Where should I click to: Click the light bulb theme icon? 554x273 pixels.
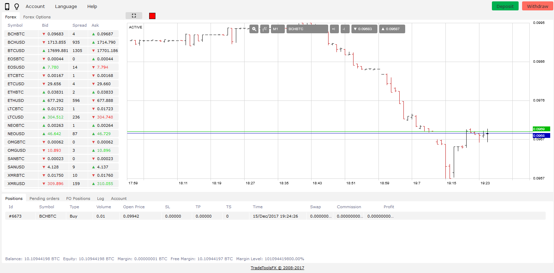pyautogui.click(x=16, y=7)
